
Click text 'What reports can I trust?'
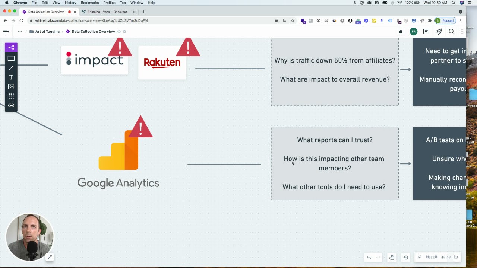pos(335,140)
